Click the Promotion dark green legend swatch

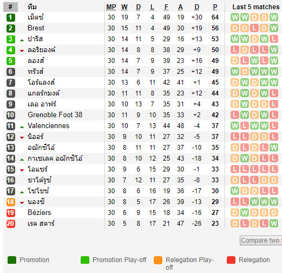12,260
